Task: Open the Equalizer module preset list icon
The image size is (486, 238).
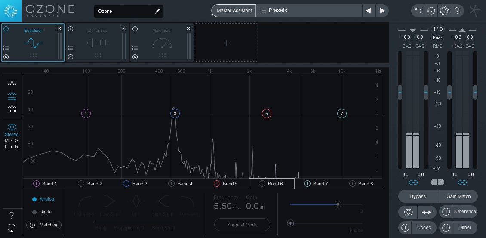Action: [x=6, y=48]
